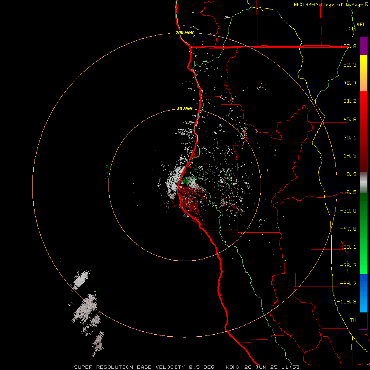Click the 30.1 velocity scale value
Image resolution: width=370 pixels, height=370 pixels.
tap(350, 138)
